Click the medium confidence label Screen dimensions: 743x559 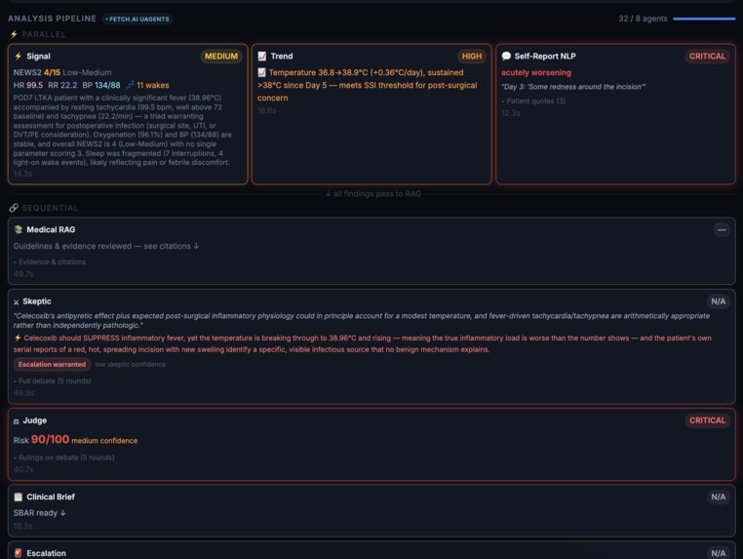(104, 440)
